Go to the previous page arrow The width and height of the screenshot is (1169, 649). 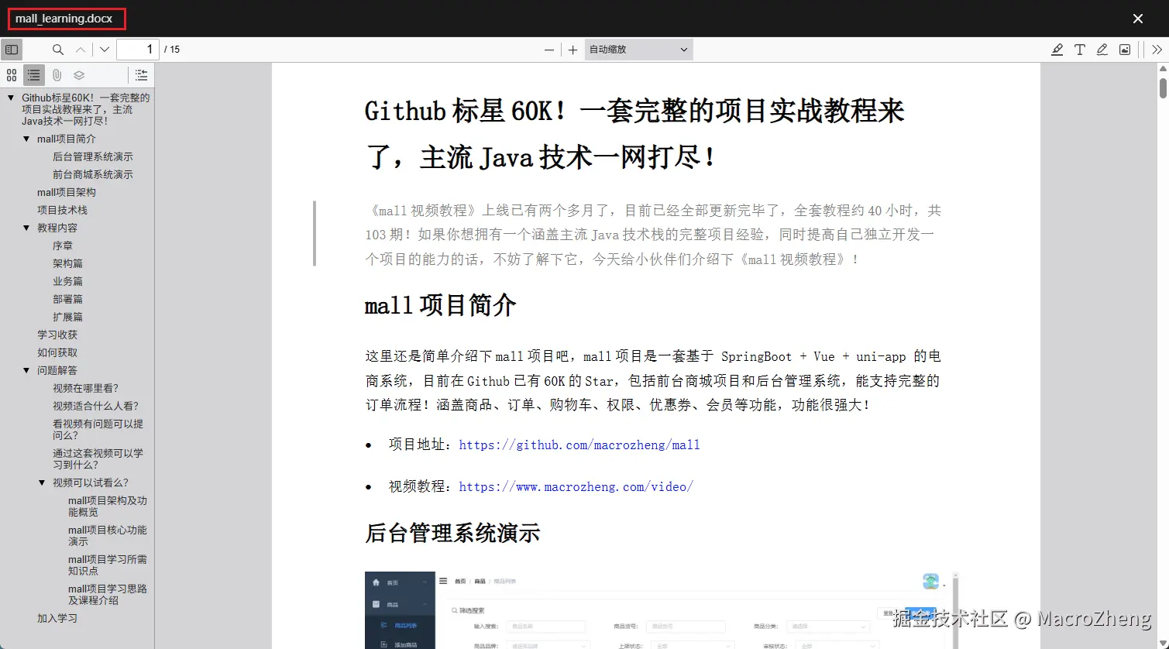[81, 50]
